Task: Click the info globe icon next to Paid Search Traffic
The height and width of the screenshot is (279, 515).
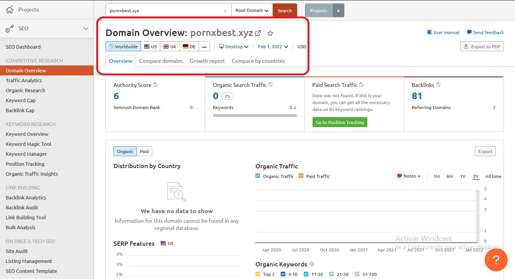Action: (361, 85)
